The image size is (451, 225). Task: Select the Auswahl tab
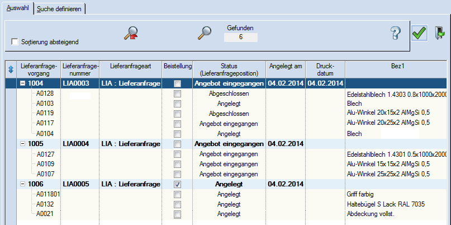pos(17,9)
